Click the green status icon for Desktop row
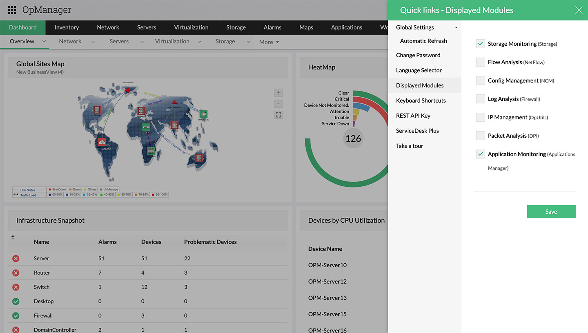588x333 pixels. (16, 301)
